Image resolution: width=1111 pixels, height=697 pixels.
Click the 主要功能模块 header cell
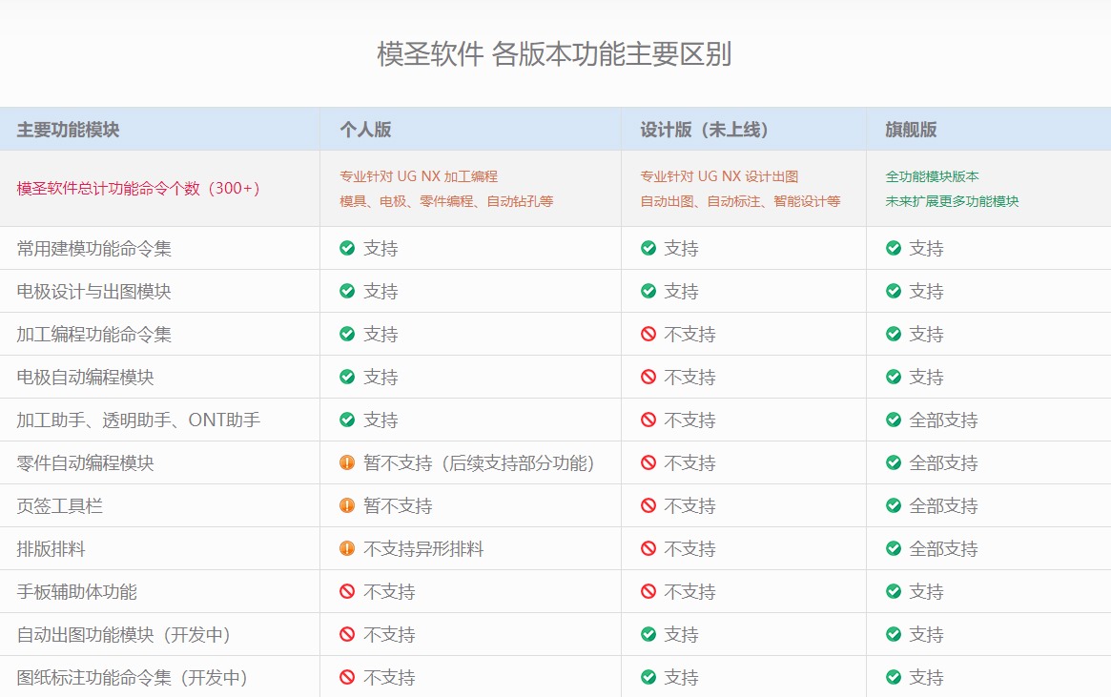pos(69,130)
